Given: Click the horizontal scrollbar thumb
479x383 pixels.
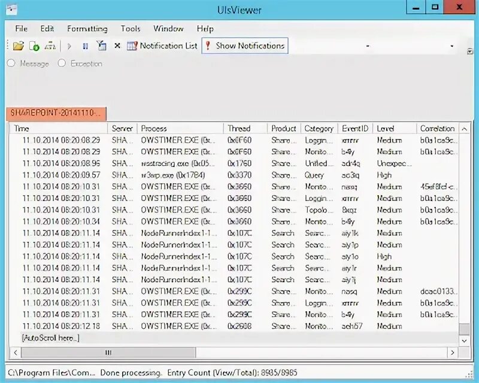Looking at the screenshot, I should pyautogui.click(x=108, y=352).
